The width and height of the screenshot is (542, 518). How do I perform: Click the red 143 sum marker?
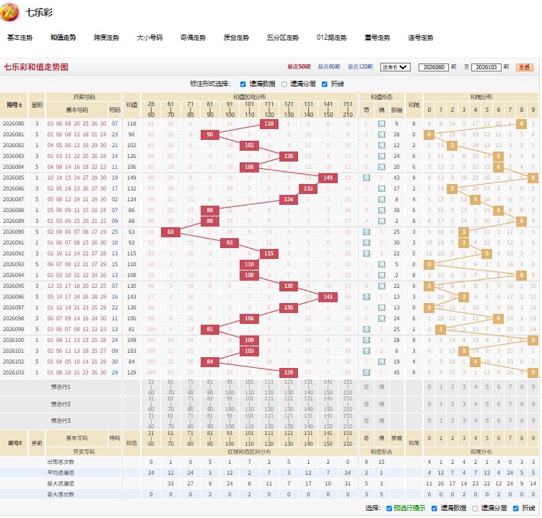pyautogui.click(x=328, y=297)
